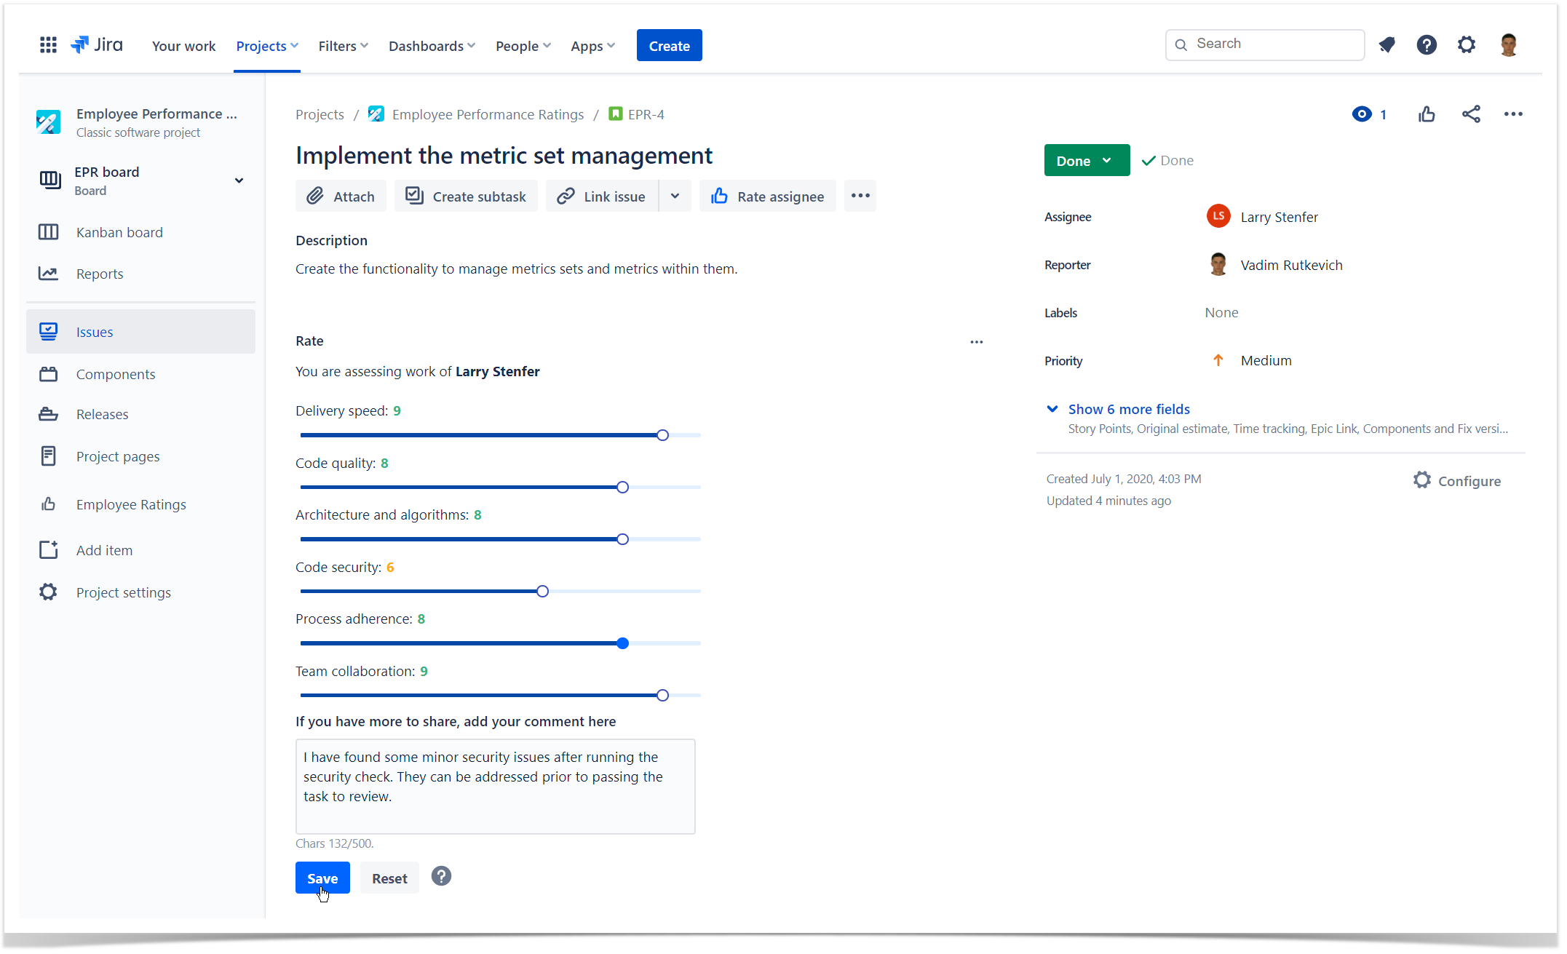The height and width of the screenshot is (954, 1567).
Task: Click the Releases ship icon
Action: coord(48,414)
